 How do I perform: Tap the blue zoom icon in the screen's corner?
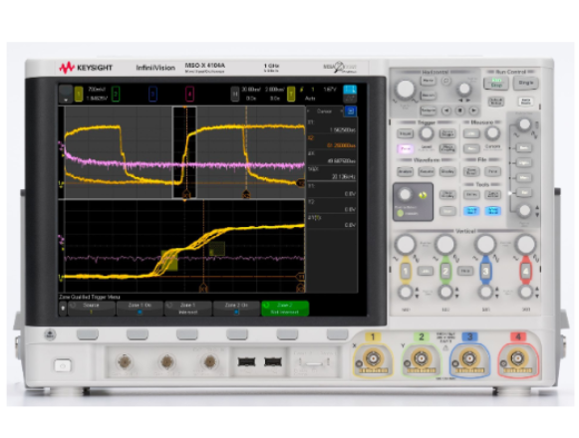[350, 90]
